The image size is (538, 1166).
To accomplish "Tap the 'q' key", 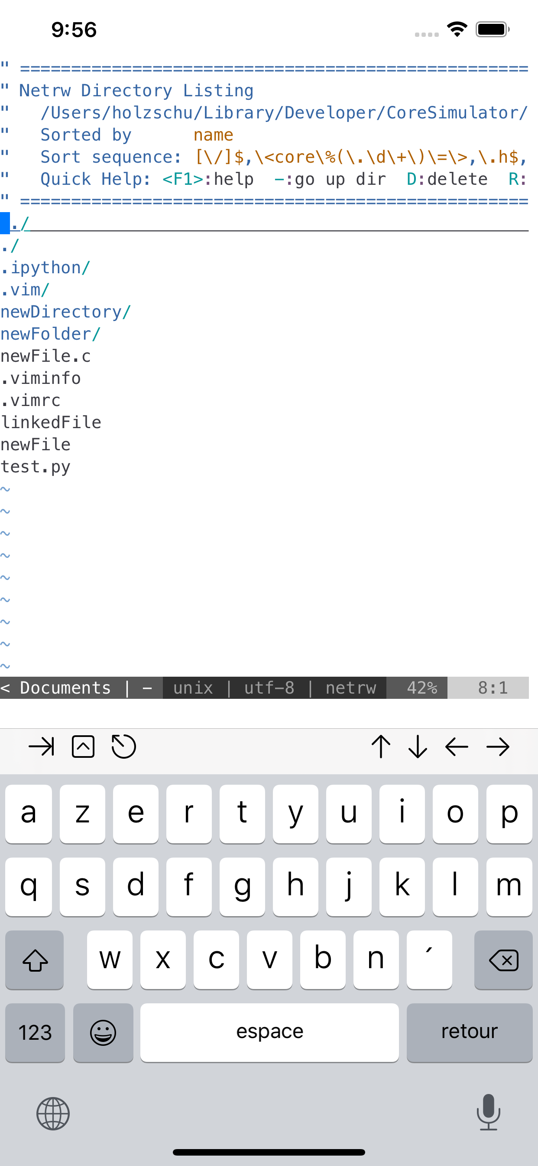I will [29, 887].
